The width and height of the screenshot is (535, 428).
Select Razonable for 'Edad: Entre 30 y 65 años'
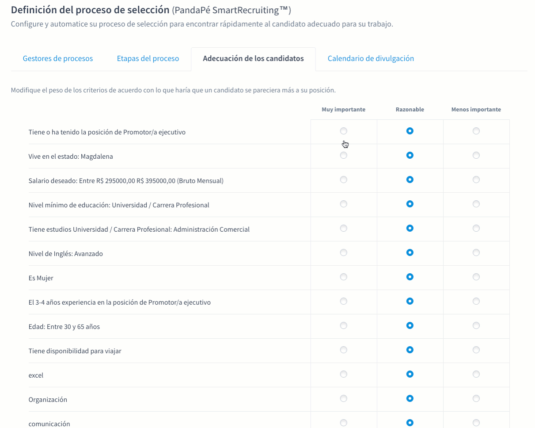pos(410,325)
